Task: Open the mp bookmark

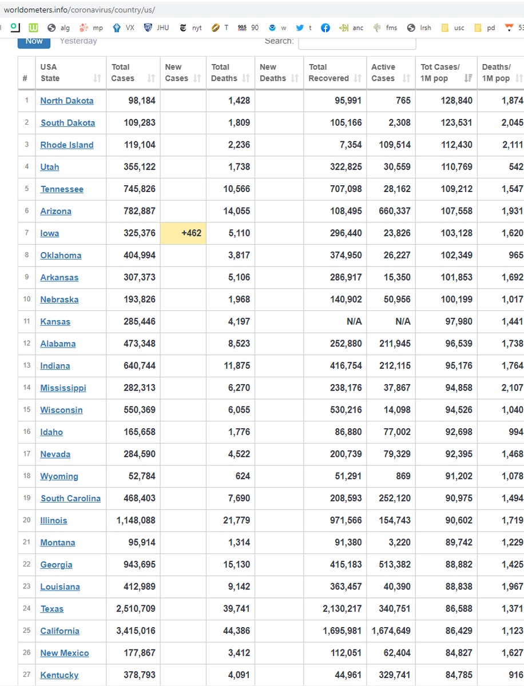Action: point(91,27)
